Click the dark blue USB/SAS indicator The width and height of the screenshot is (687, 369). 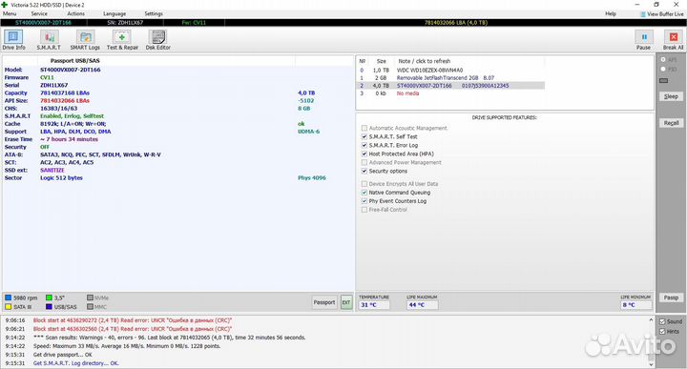[x=49, y=307]
